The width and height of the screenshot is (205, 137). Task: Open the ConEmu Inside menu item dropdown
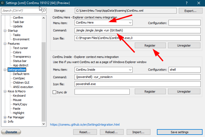pyautogui.click(x=130, y=70)
